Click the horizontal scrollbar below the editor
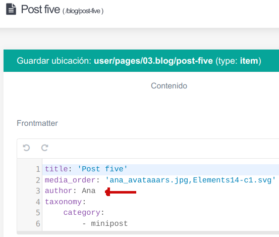 tap(148, 232)
